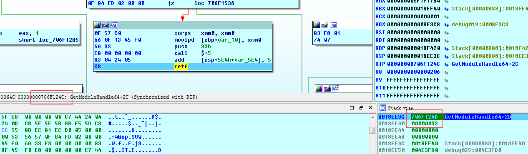The image size is (528, 154).
Task: Follow RIP register jump arrow
Action: click(x=447, y=64)
